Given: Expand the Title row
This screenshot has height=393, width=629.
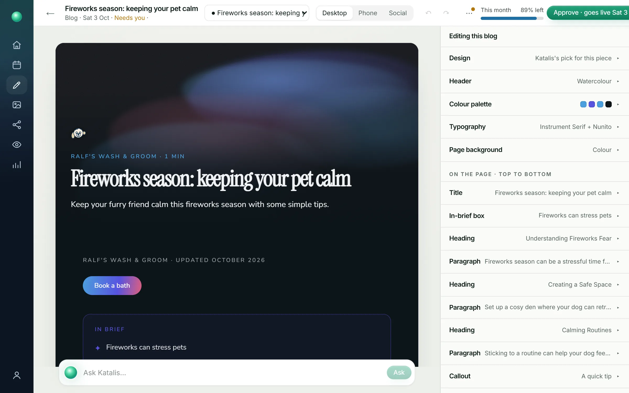Looking at the screenshot, I should (535, 193).
